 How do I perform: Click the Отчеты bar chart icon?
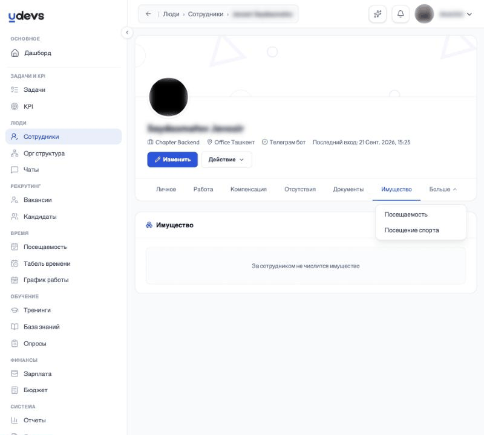pos(15,420)
